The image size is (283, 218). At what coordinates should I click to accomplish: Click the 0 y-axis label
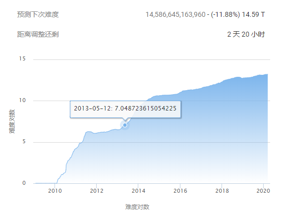(x=24, y=183)
